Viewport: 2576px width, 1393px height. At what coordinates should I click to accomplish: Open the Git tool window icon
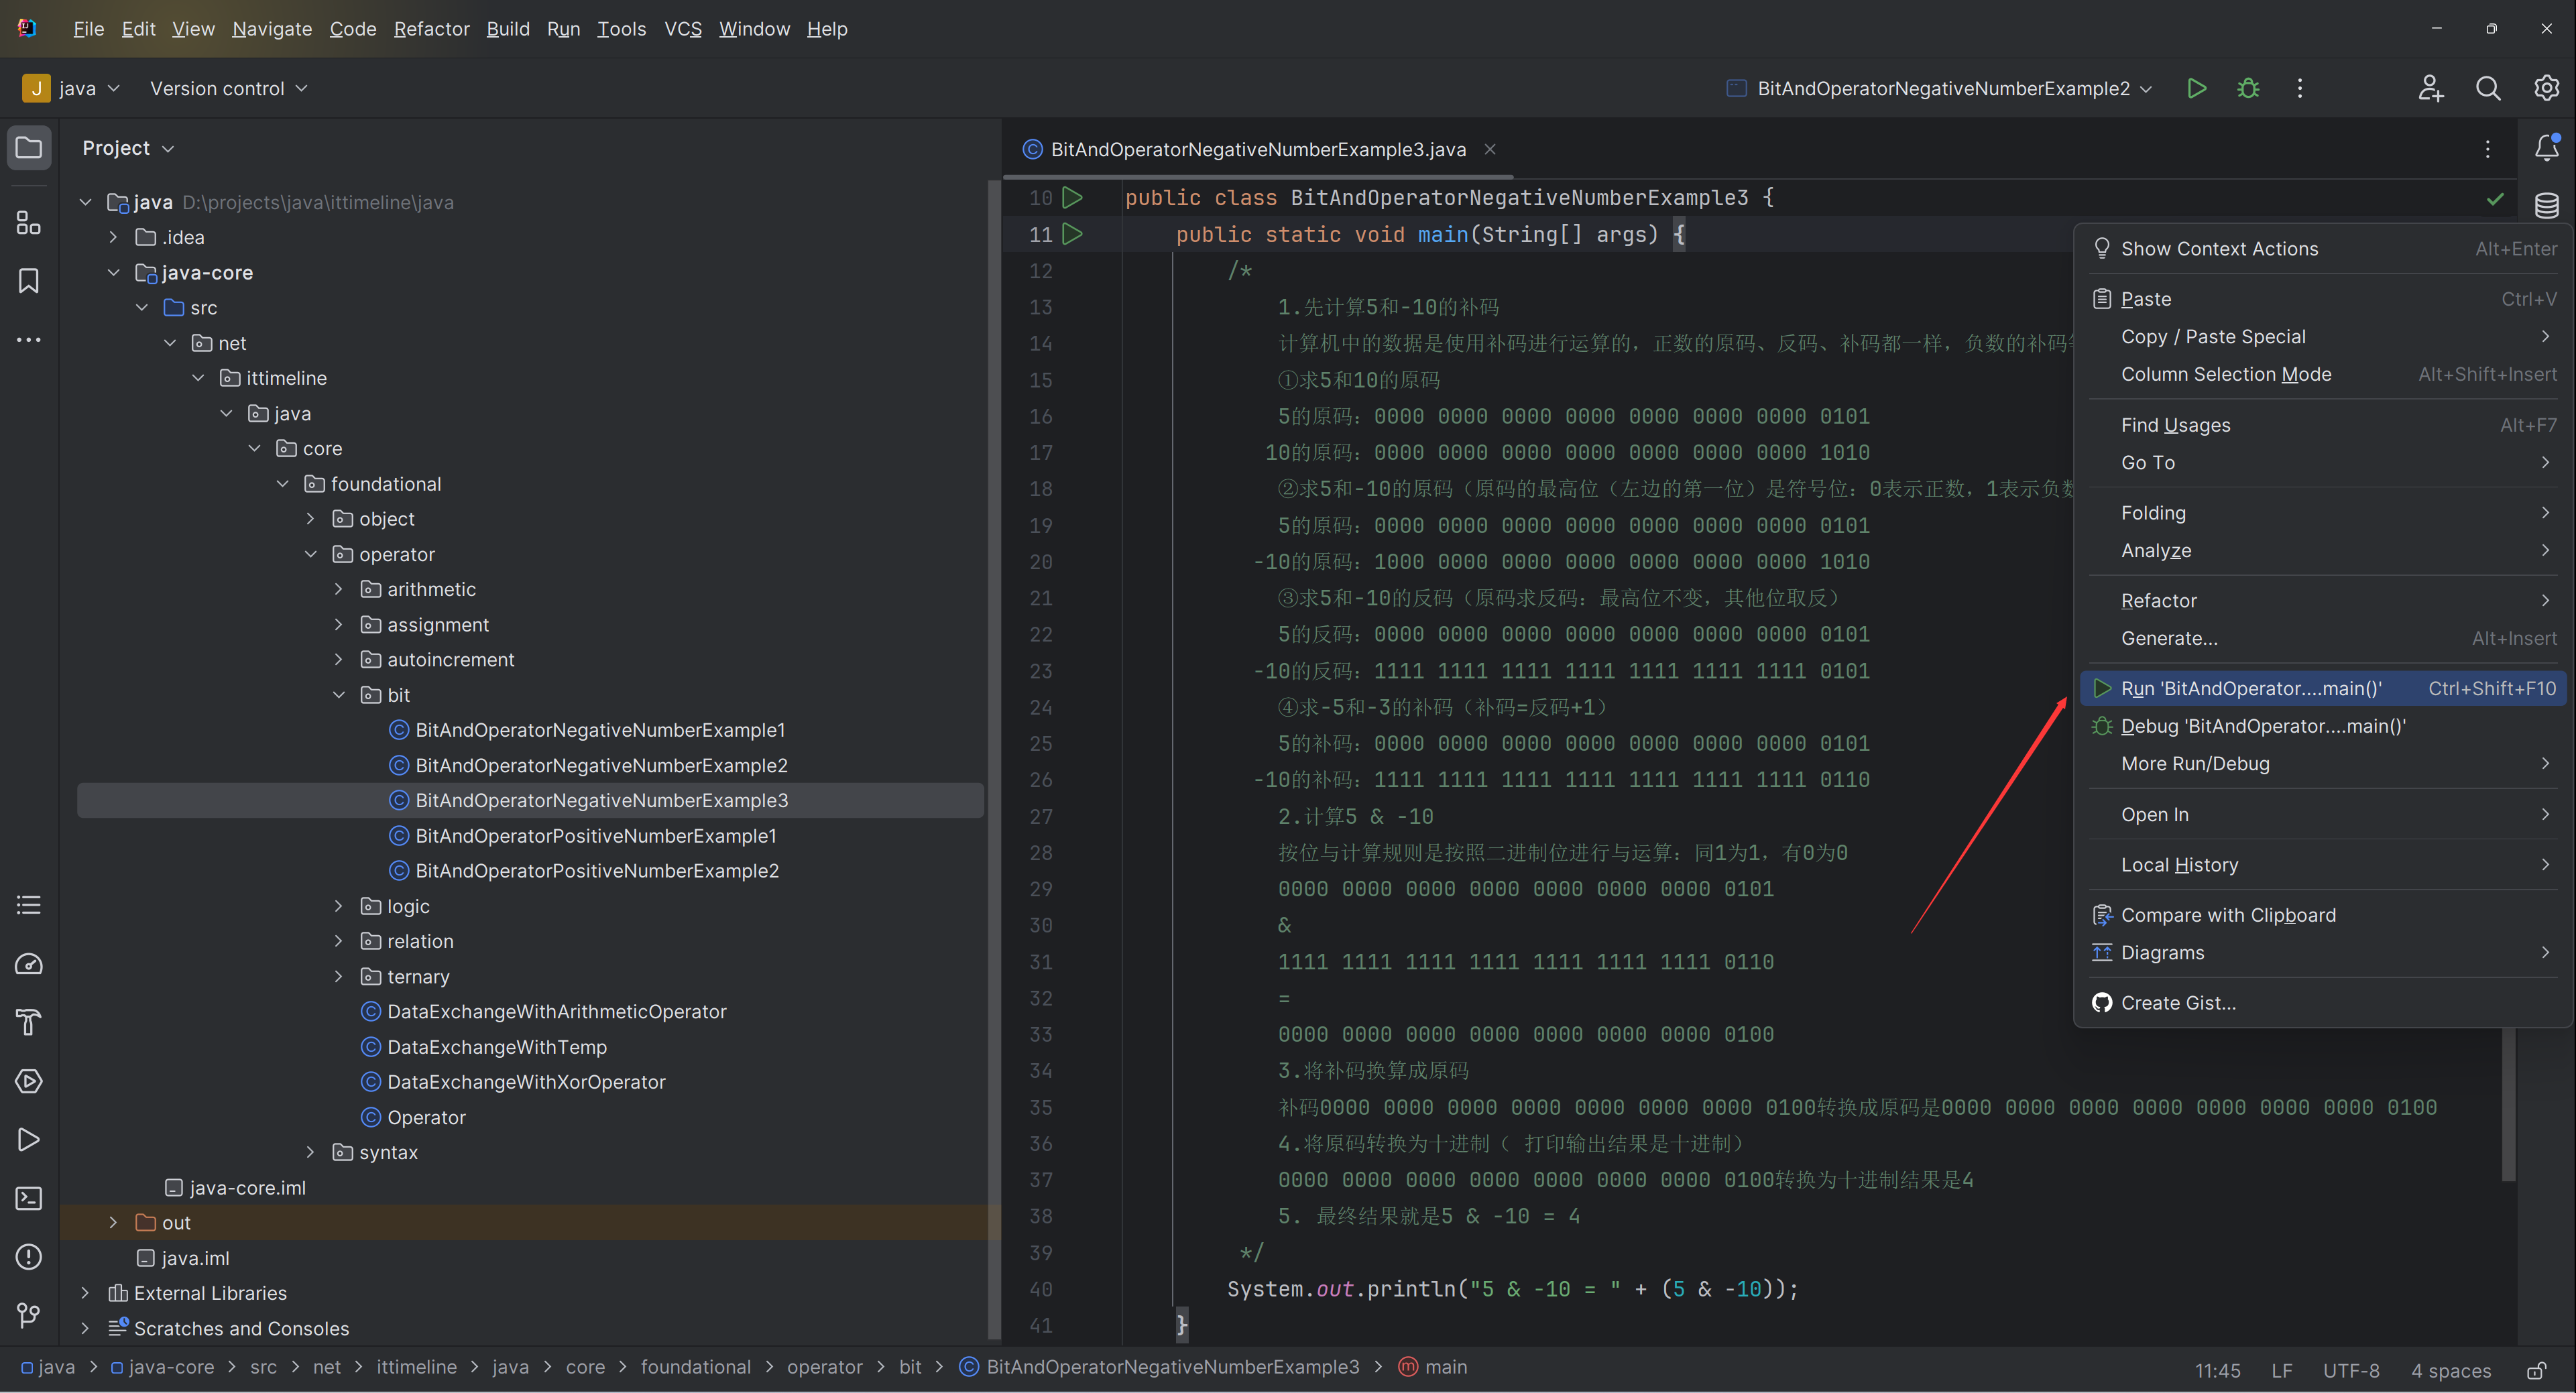click(29, 1315)
